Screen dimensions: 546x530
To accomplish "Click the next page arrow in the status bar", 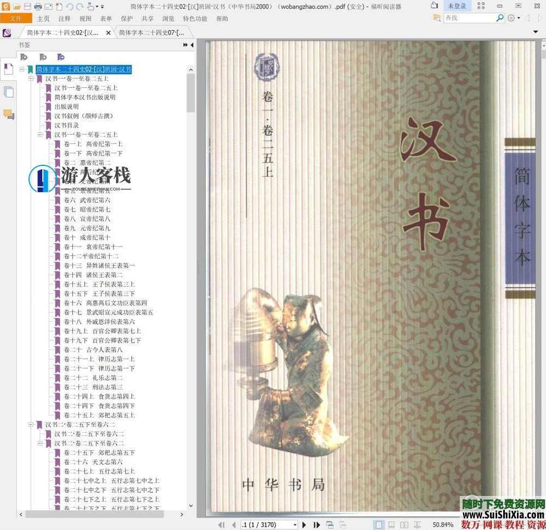I will coord(304,525).
